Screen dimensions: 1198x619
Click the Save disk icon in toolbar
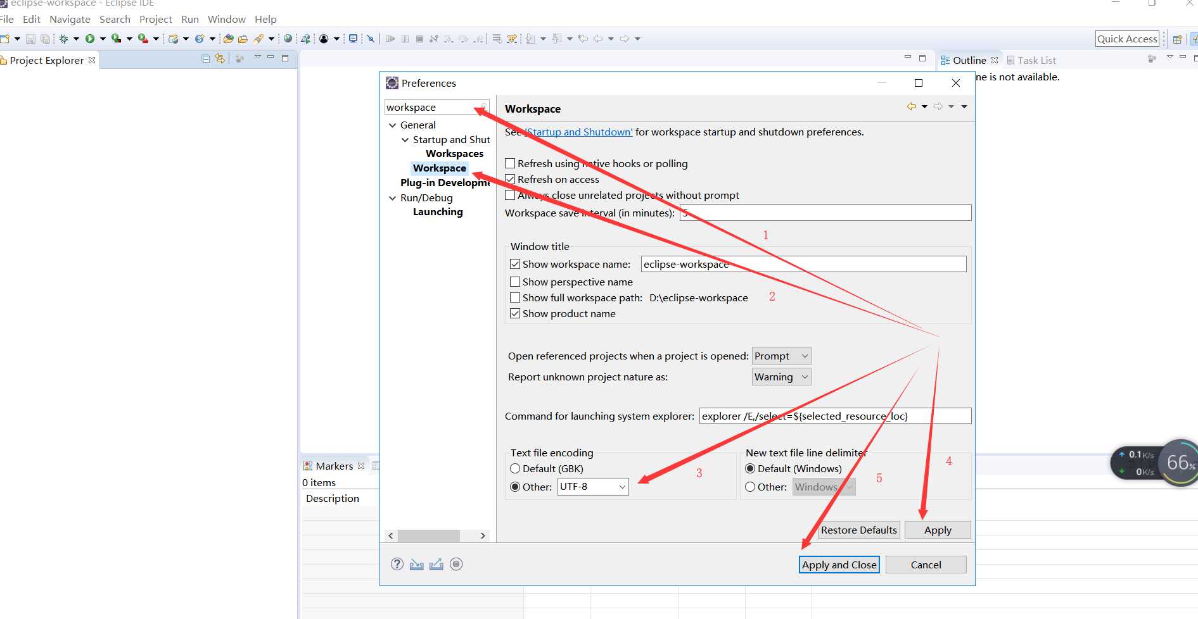[30, 39]
